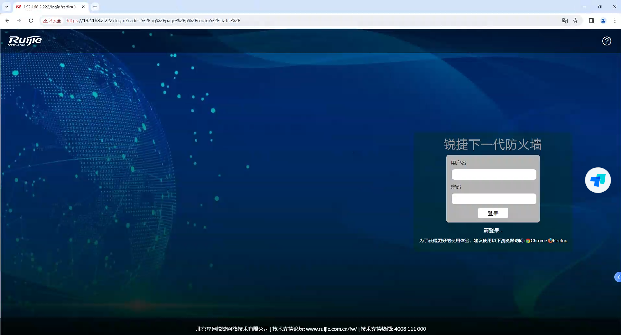Bookmark this page with star icon
621x335 pixels.
pyautogui.click(x=576, y=21)
